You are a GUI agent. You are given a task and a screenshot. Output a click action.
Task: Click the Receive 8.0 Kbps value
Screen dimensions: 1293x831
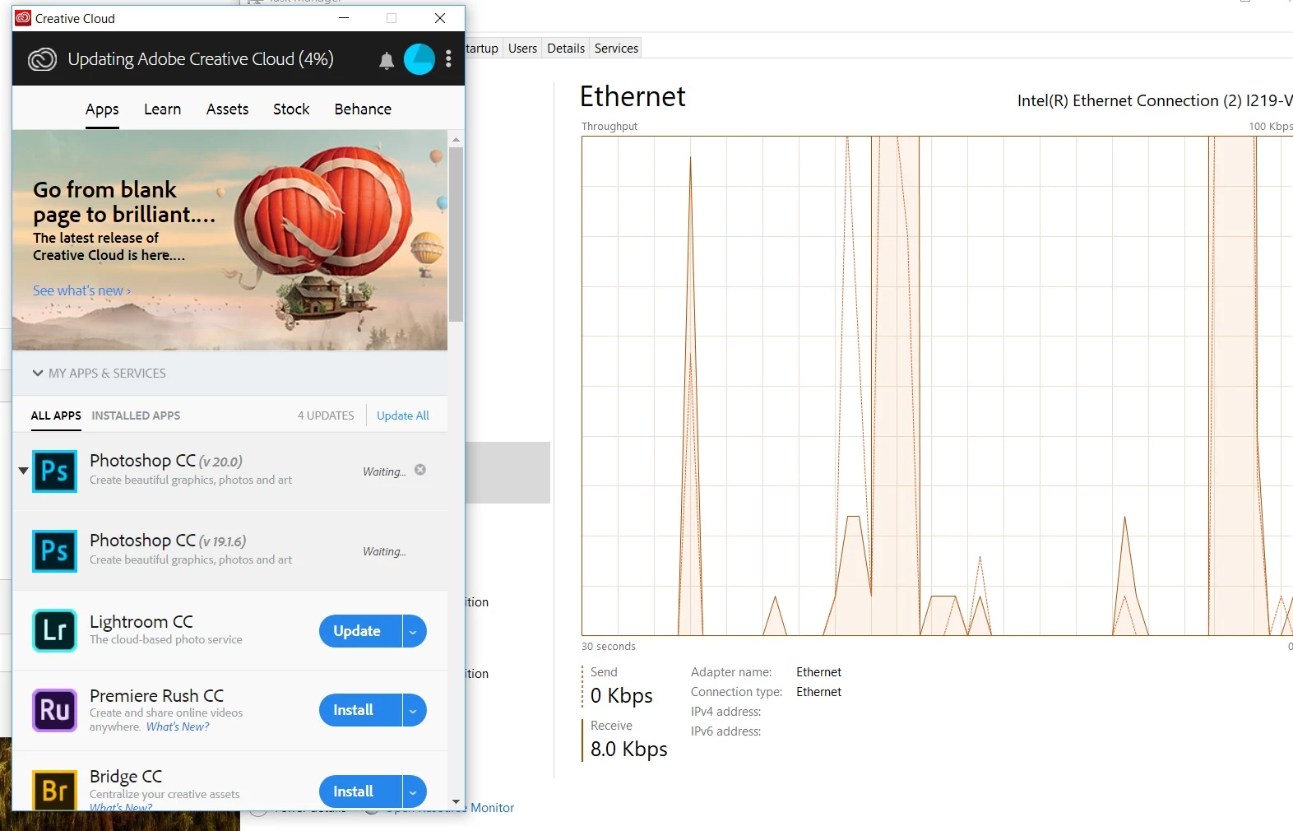point(629,750)
